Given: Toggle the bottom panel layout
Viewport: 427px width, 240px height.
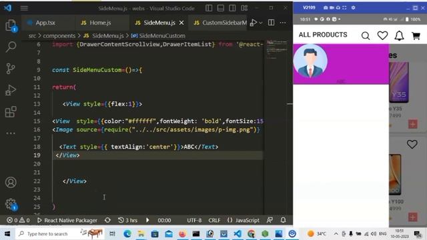Looking at the screenshot, I should pos(221,8).
